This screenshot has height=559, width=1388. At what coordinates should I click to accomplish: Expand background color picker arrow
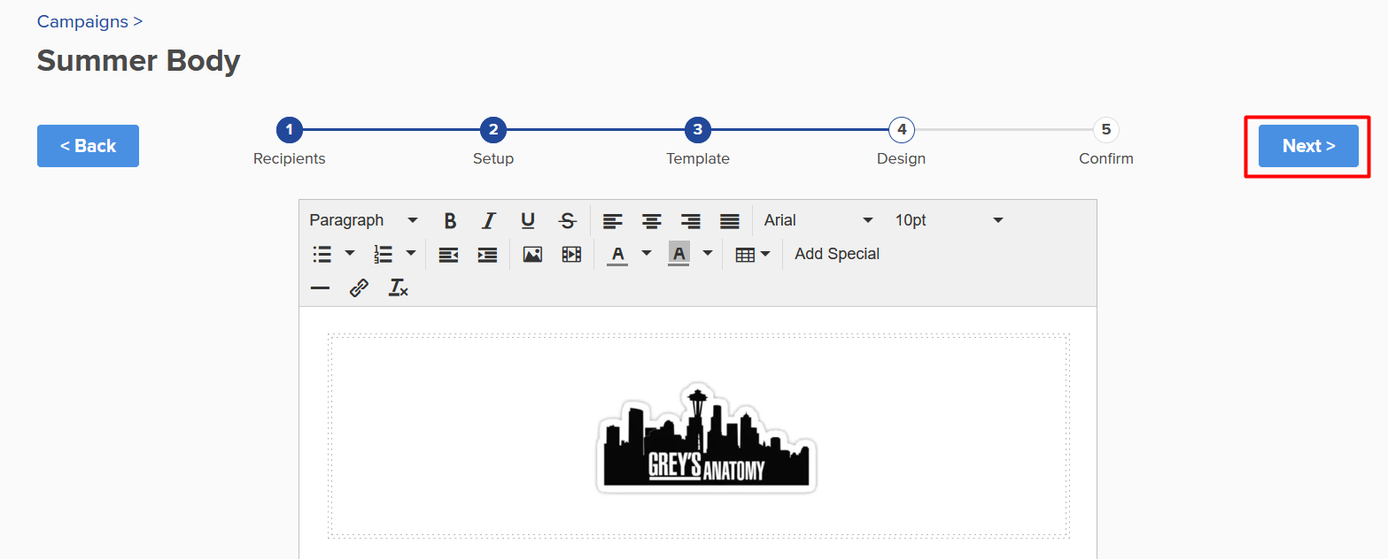pos(707,254)
